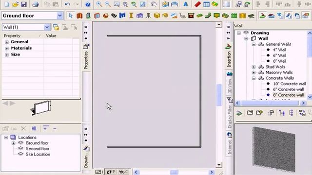This screenshot has width=312, height=175.
Task: Collapse the General Walls category
Action: point(253,44)
